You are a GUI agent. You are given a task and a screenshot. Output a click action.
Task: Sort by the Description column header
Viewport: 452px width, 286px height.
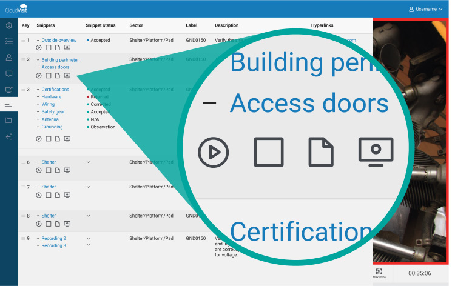(226, 25)
